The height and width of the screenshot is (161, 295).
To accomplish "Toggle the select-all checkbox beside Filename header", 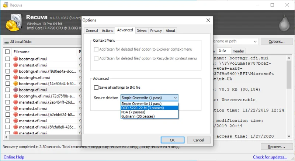I will coord(7,52).
